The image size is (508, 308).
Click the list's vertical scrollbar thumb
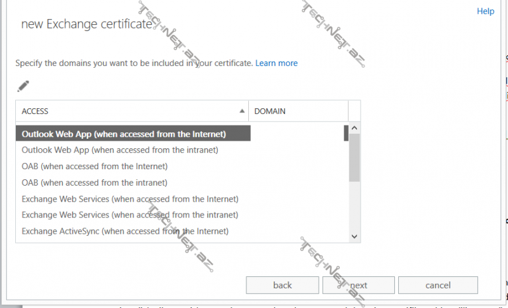click(x=355, y=157)
